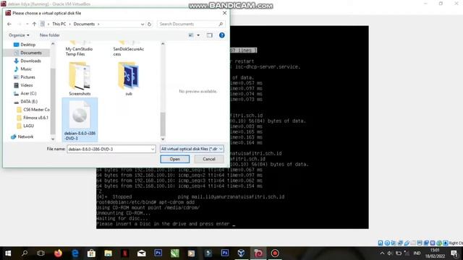Open Microsoft Store from the taskbar
This screenshot has height=260, width=463.
pyautogui.click(x=92, y=253)
